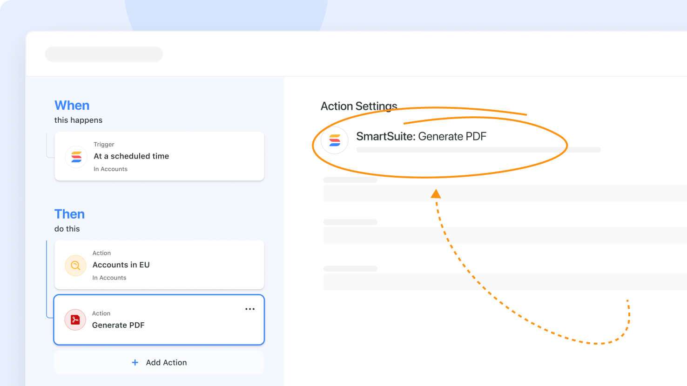Click SmartSuite logo icon in Trigger card
Image resolution: width=687 pixels, height=386 pixels.
(76, 157)
